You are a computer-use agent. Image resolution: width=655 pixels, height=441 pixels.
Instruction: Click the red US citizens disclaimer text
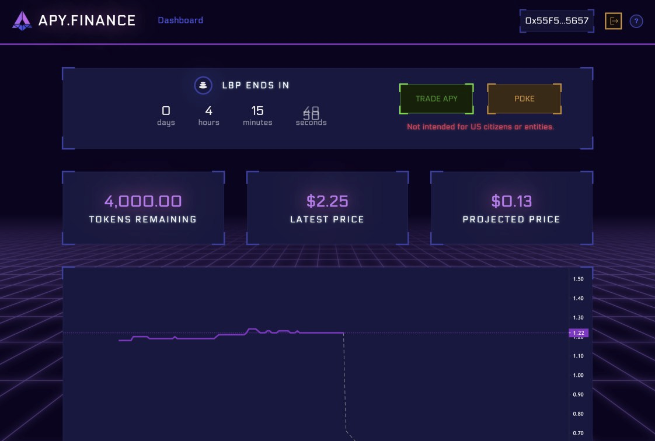[480, 127]
